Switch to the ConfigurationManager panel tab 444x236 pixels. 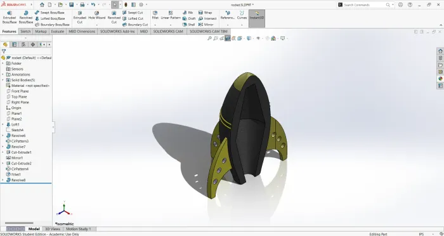(x=23, y=44)
